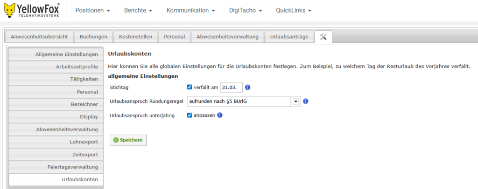Uncheck the 'anpassen' checkbox
This screenshot has width=478, height=189.
[189, 115]
